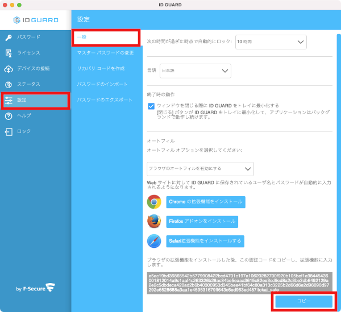Click the Firefox browser icon
The width and height of the screenshot is (341, 312).
154,221
